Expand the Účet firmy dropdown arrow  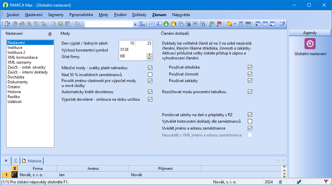[149, 55]
